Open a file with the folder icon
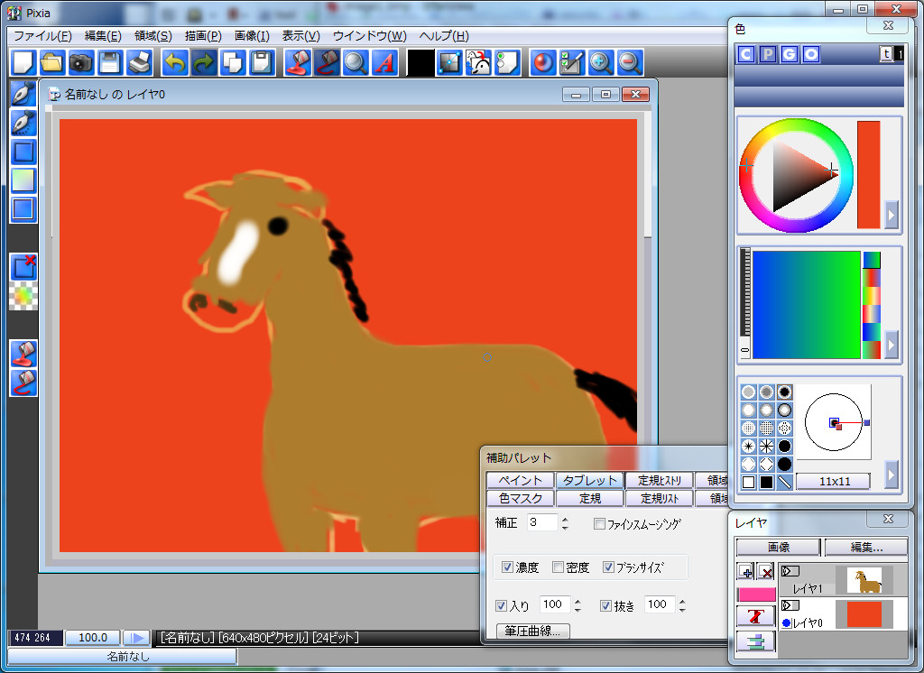This screenshot has height=673, width=924. 51,62
